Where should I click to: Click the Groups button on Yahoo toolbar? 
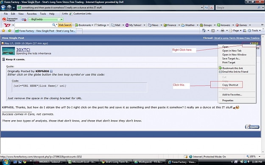click(206, 25)
